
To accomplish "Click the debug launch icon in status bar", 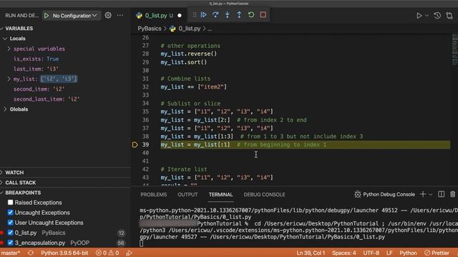I will click(129, 253).
